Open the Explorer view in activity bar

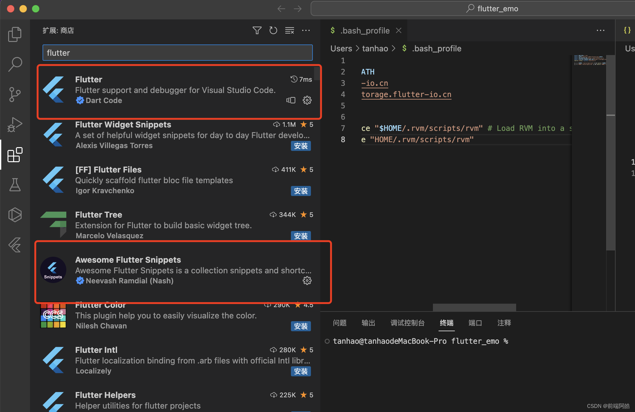coord(15,34)
